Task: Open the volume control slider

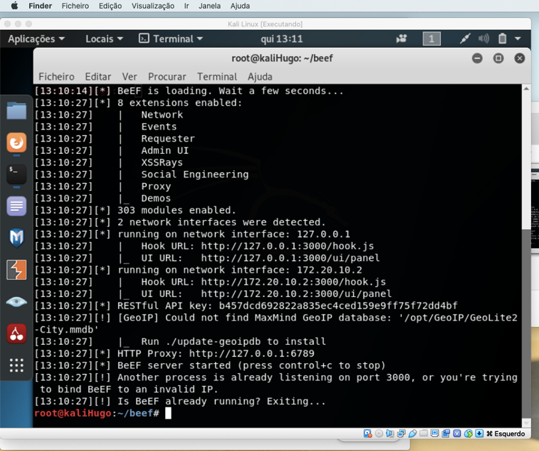Action: click(x=483, y=39)
